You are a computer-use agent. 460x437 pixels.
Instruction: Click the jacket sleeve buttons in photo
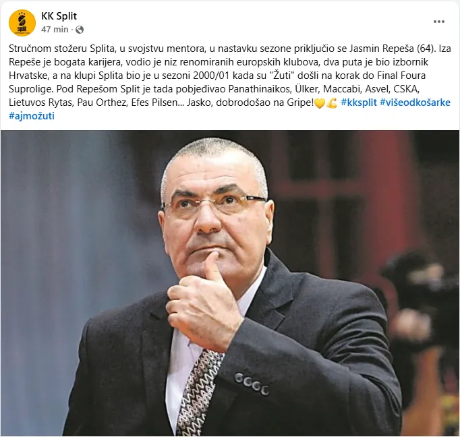[x=252, y=383]
